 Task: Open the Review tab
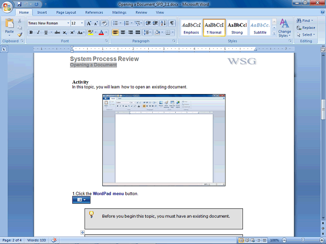click(142, 12)
